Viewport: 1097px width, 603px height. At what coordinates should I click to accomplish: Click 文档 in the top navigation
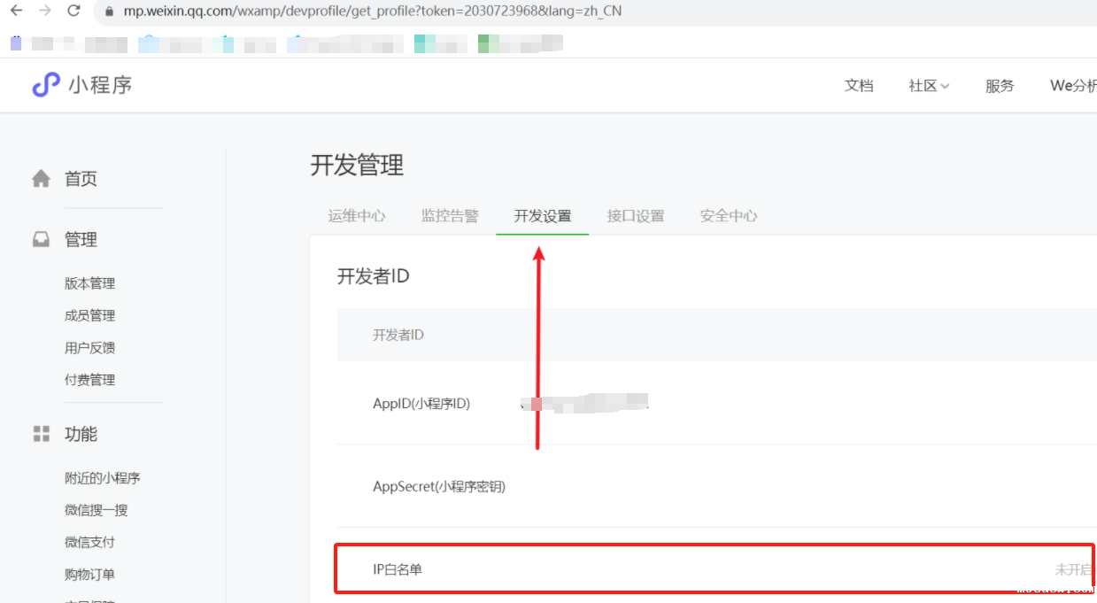(x=859, y=86)
